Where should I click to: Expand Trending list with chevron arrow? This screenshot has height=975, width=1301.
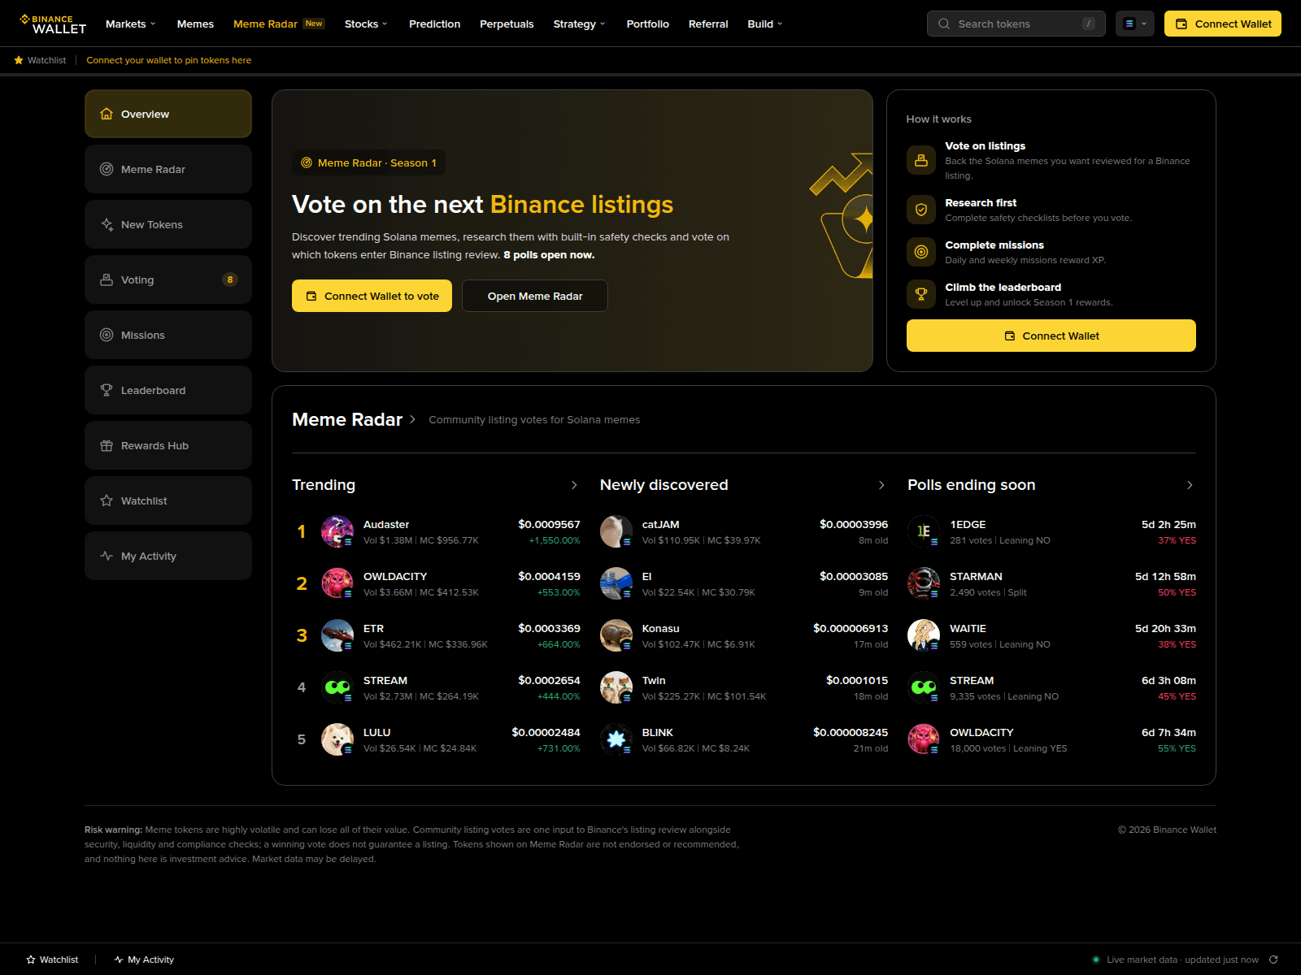(x=574, y=485)
